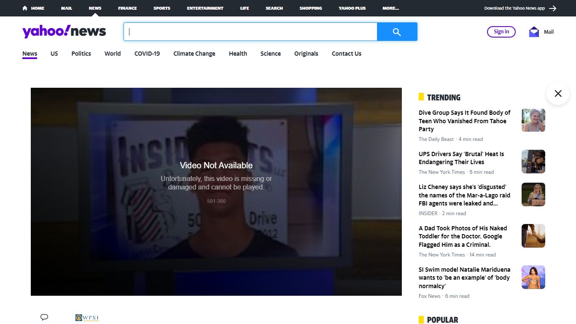This screenshot has width=576, height=324.
Task: Click the Liz Cheney story thumbnail
Action: click(x=533, y=194)
